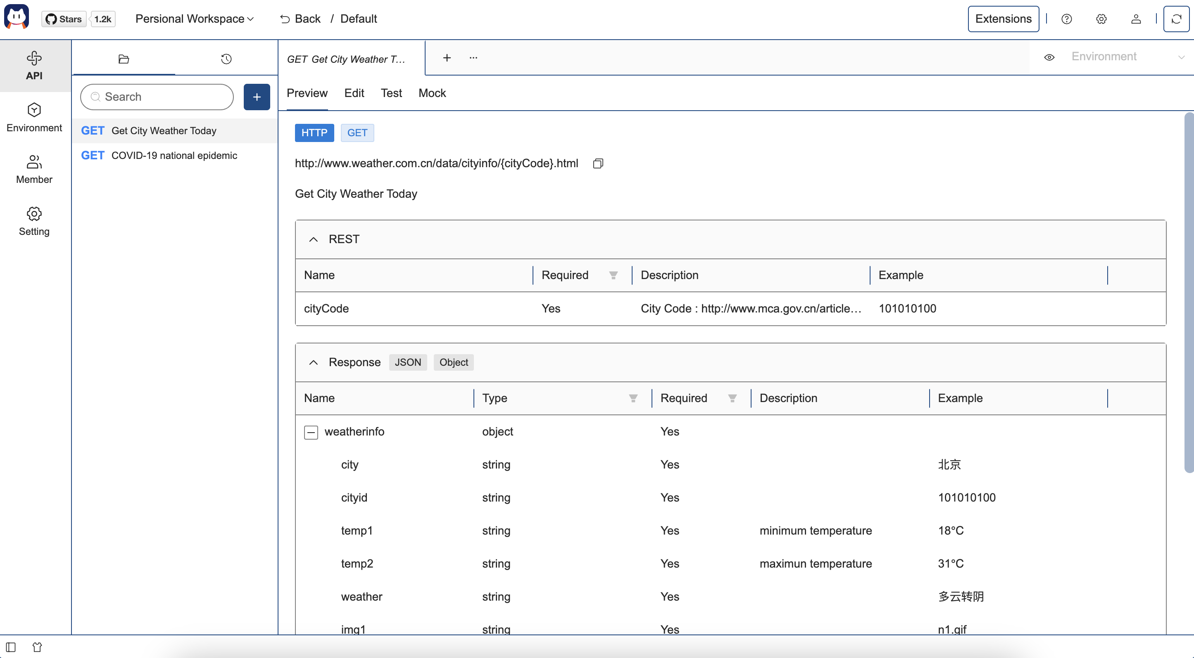Go Back to the previous page
Viewport: 1194px width, 658px height.
click(x=300, y=19)
